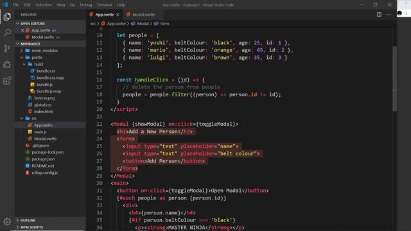
Task: Open the Source Control view
Action: tap(7, 48)
